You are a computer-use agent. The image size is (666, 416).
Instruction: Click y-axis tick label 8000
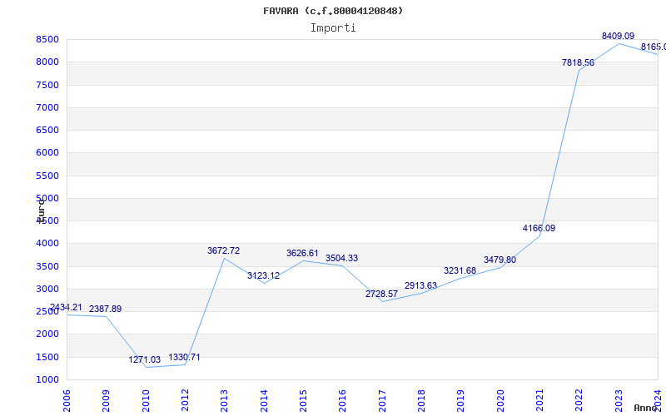pyautogui.click(x=47, y=62)
